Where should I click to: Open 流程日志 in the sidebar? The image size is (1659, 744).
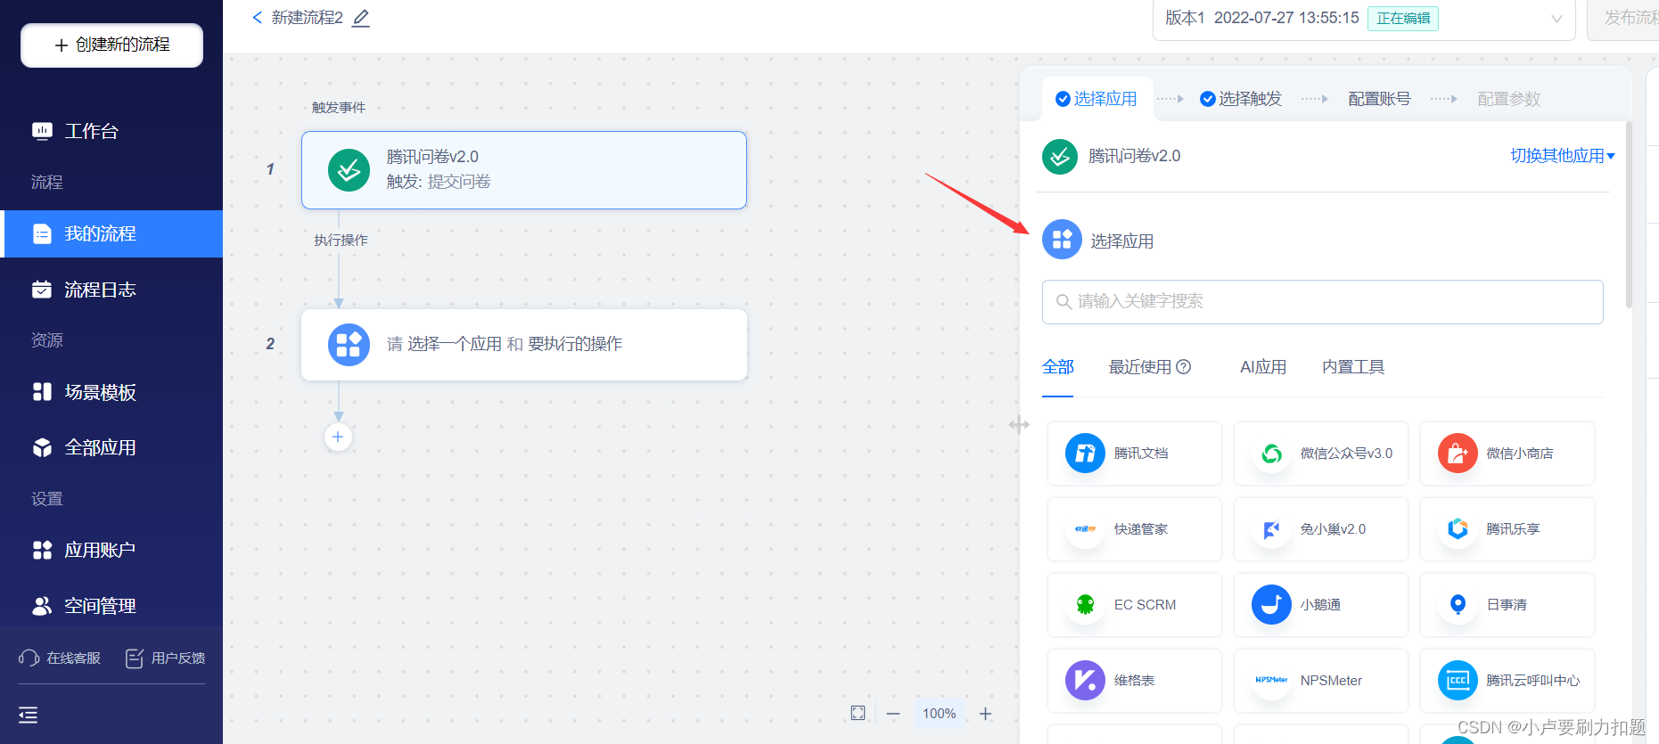coord(111,290)
